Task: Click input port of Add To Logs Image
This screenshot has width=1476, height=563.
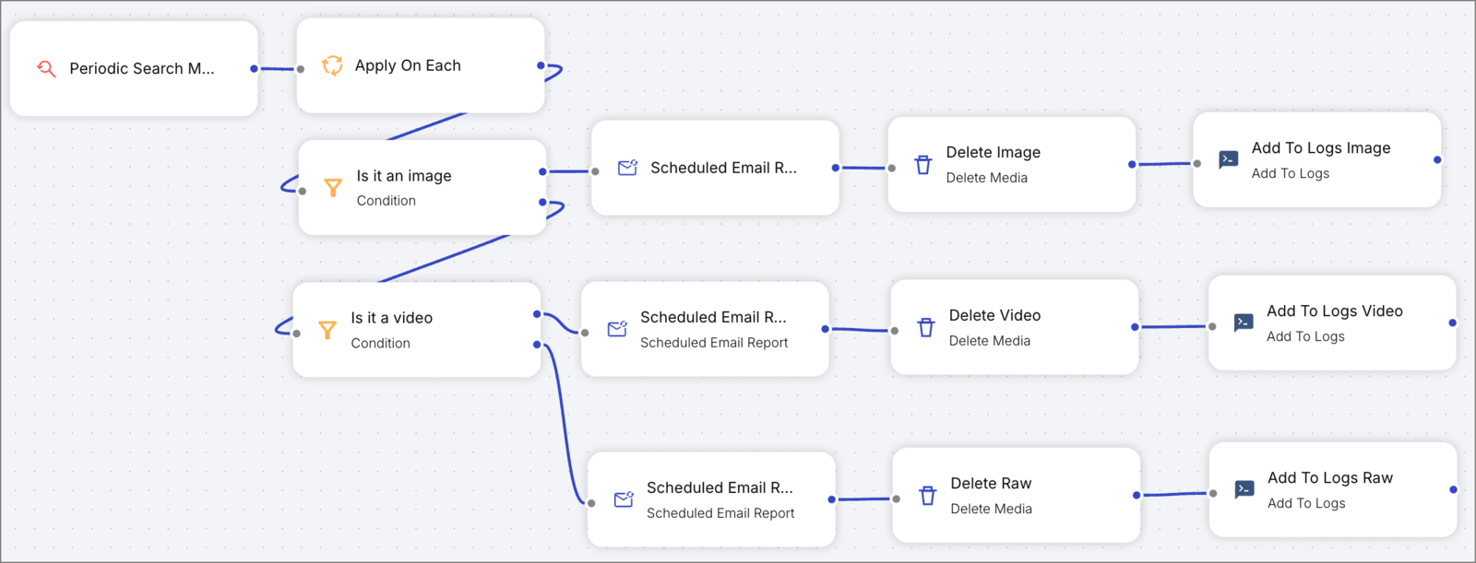Action: point(1197,164)
